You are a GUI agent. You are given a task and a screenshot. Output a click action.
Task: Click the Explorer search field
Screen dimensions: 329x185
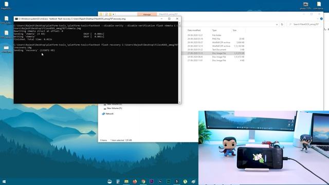pyautogui.click(x=303, y=25)
